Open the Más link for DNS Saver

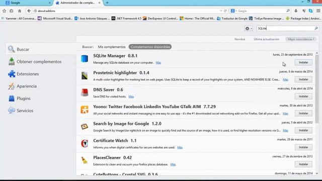coord(131,97)
